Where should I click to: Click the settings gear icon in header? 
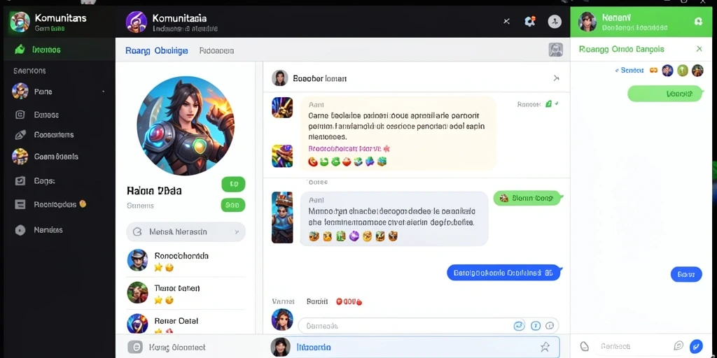[x=530, y=21]
